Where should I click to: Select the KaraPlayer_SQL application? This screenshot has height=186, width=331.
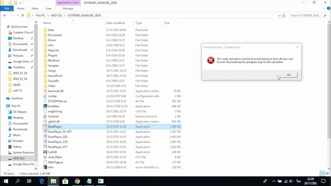(x=58, y=137)
